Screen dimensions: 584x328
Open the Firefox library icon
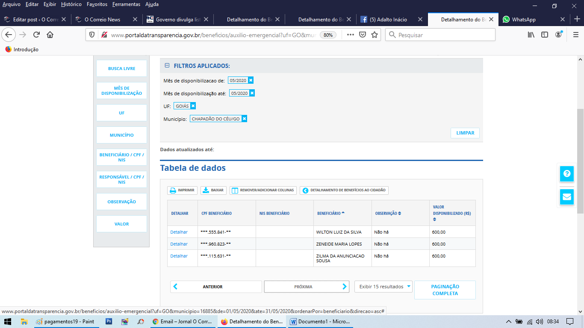531,35
